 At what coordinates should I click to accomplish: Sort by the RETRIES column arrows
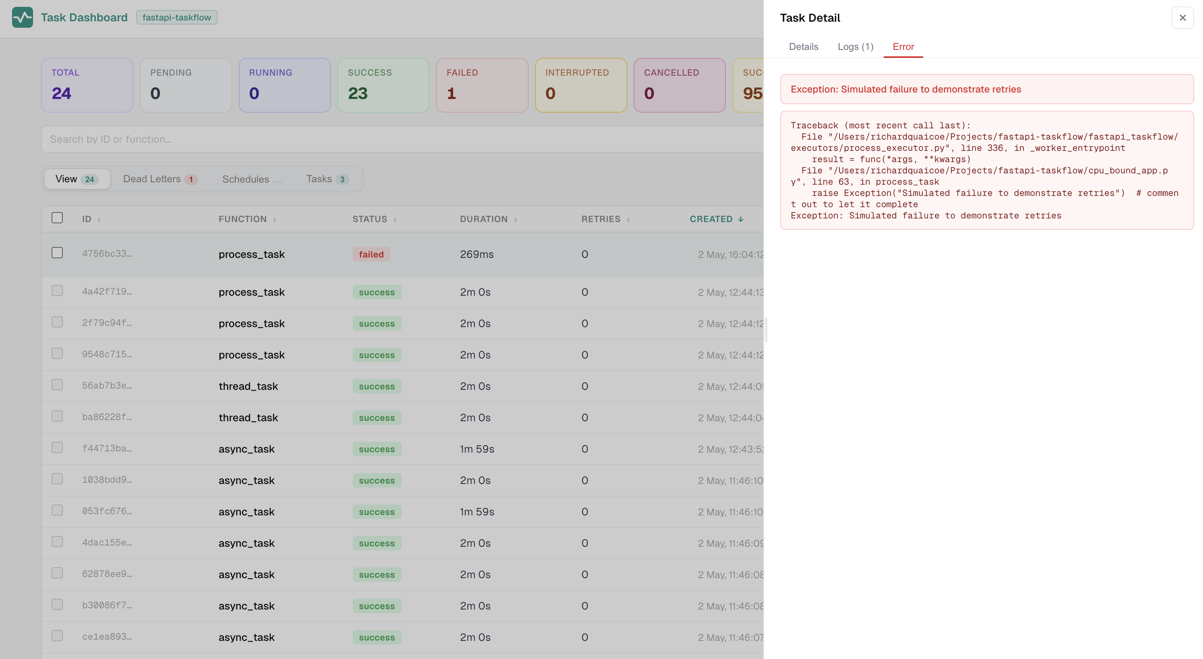pyautogui.click(x=628, y=219)
